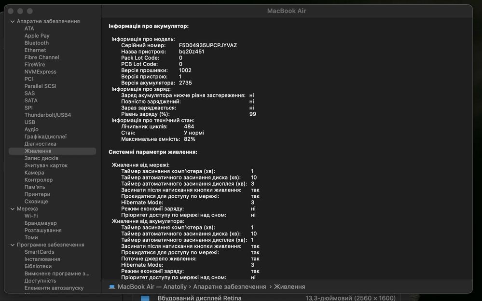Open the Аудіо entry

(x=31, y=129)
